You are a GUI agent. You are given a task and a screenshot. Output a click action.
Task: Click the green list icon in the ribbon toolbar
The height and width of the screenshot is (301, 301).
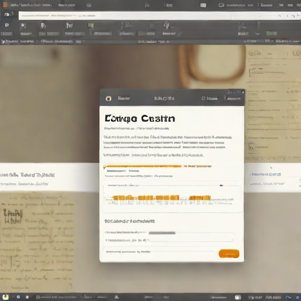coord(91,25)
